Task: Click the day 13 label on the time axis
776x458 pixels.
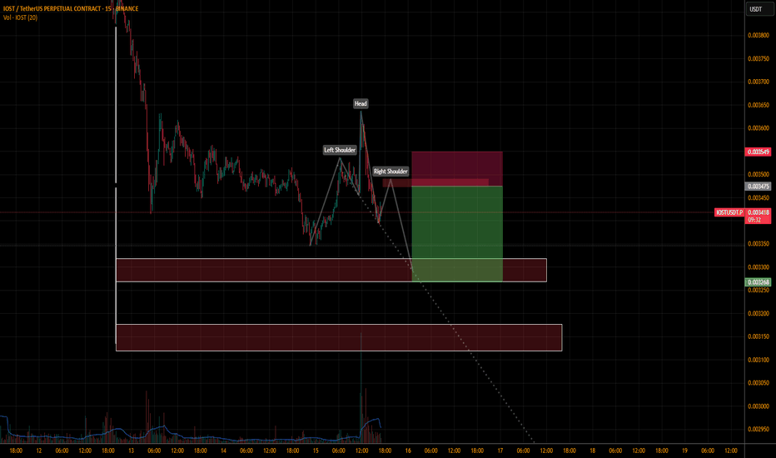Action: point(132,451)
